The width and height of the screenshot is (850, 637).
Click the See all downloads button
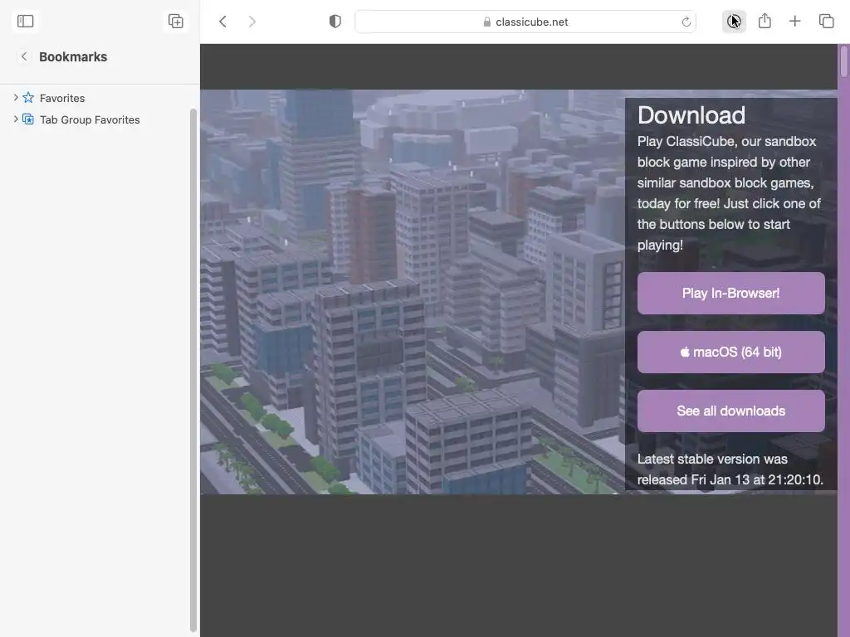coord(730,411)
